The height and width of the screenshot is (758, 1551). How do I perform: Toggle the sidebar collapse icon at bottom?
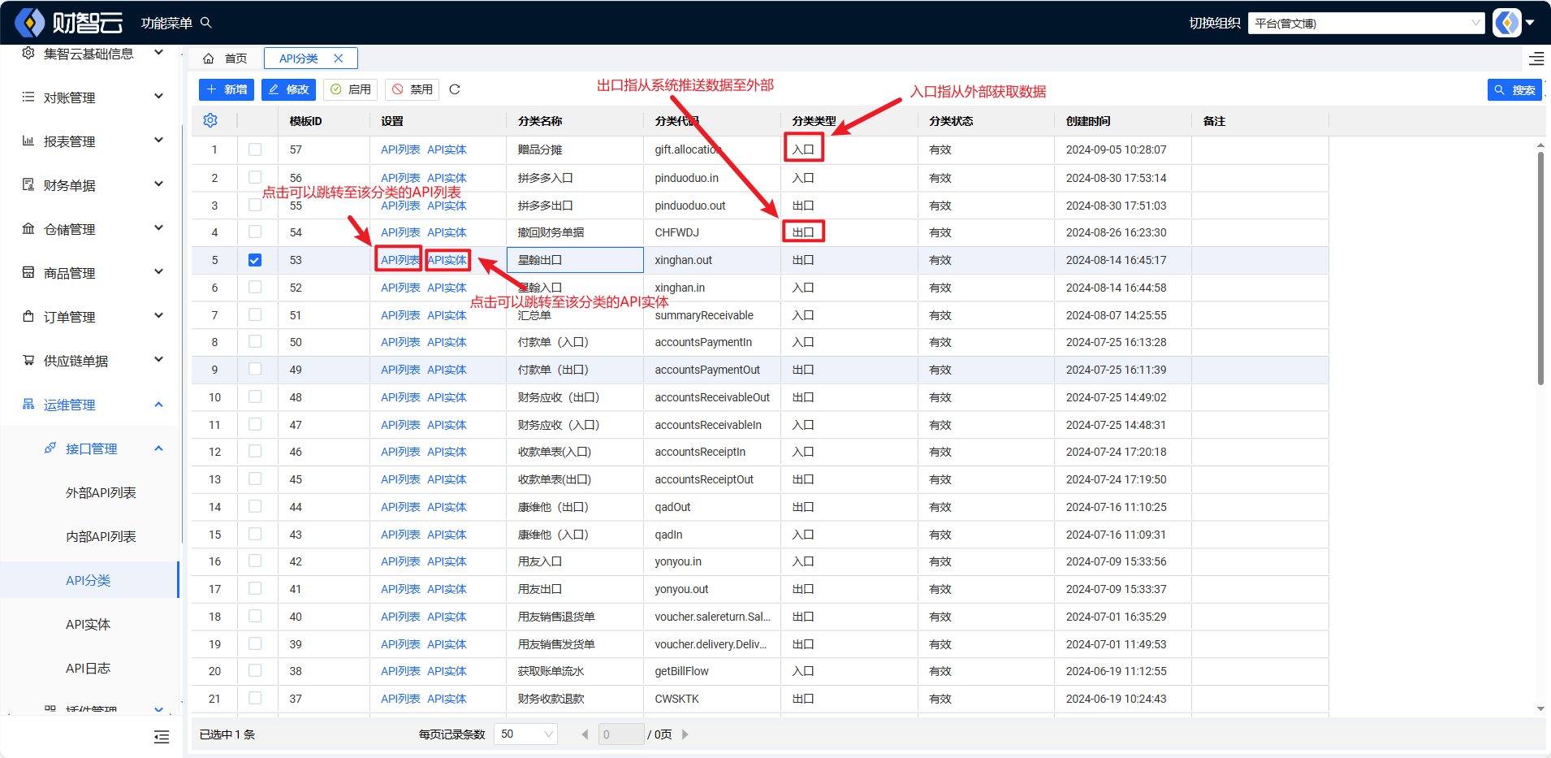click(x=162, y=737)
